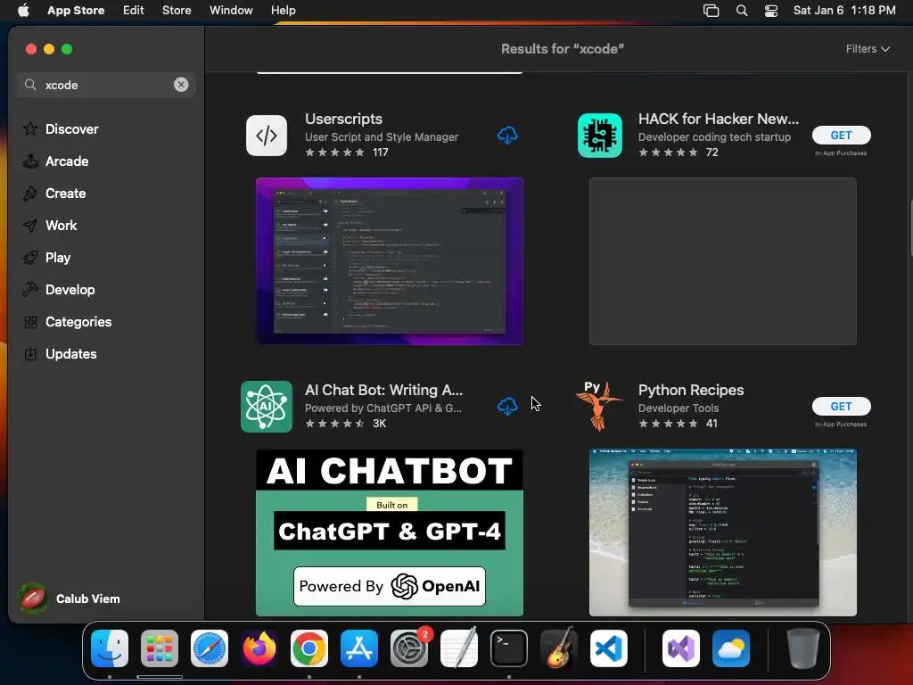Viewport: 913px width, 685px height.
Task: Open the Store menu
Action: pos(177,10)
